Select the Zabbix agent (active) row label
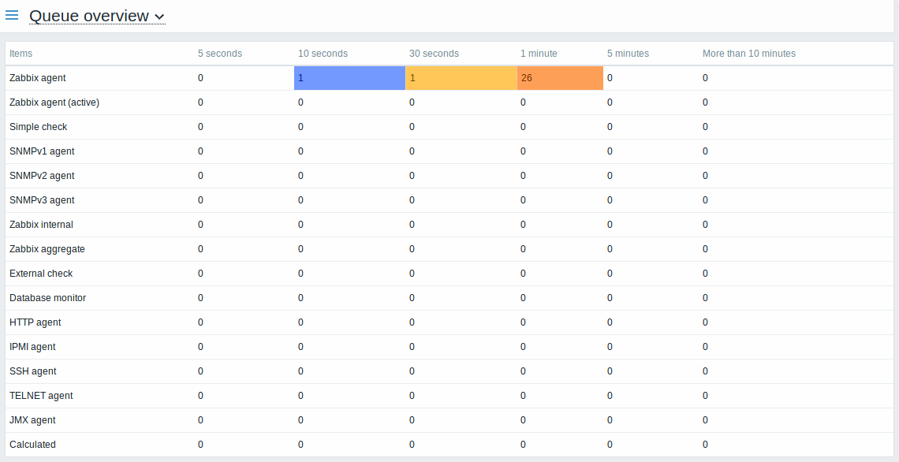This screenshot has width=899, height=462. (x=54, y=102)
